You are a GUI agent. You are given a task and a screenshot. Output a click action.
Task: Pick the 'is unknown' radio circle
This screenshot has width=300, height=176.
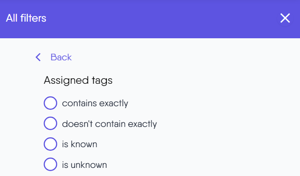coord(50,164)
